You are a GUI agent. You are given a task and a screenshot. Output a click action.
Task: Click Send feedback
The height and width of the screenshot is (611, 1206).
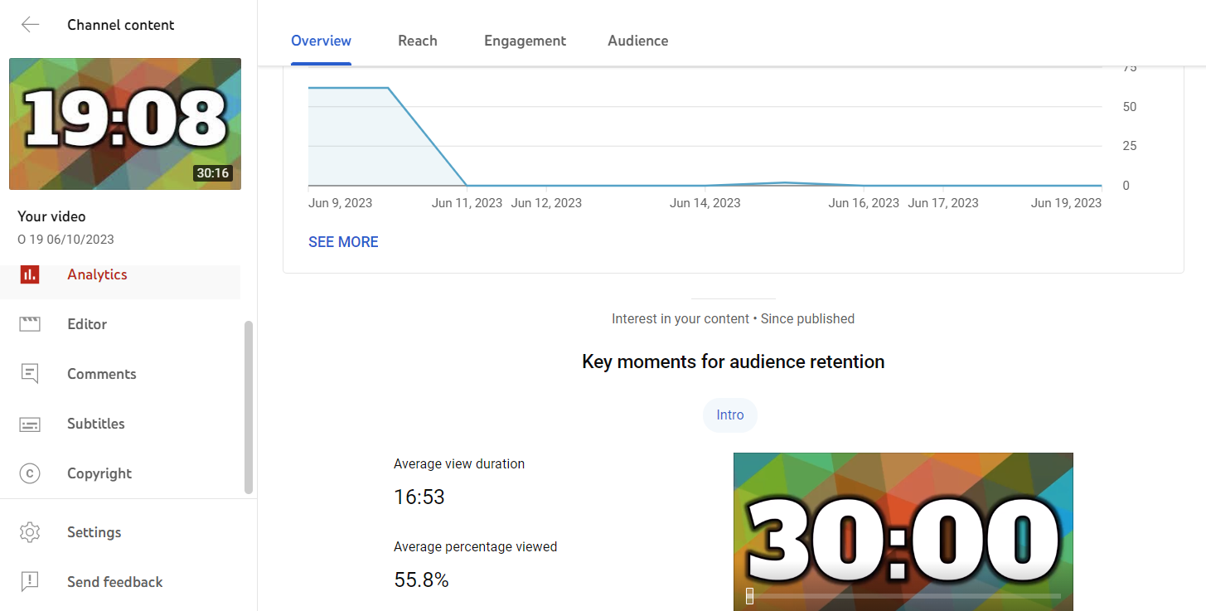[x=114, y=581]
